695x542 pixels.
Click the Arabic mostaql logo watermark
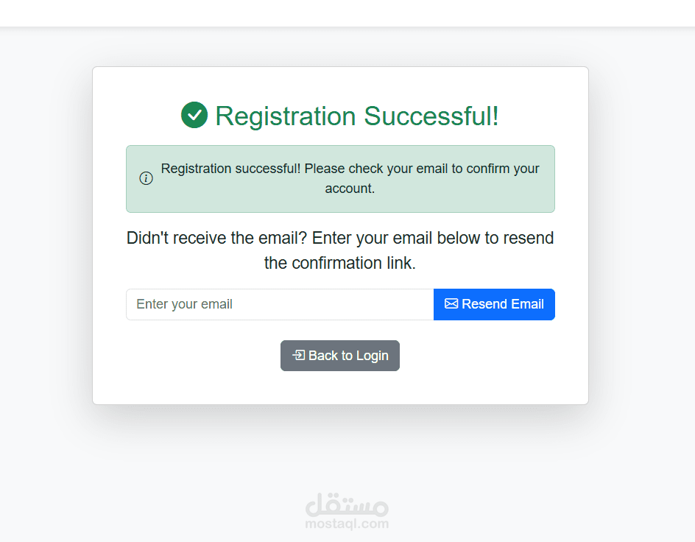pyautogui.click(x=347, y=504)
